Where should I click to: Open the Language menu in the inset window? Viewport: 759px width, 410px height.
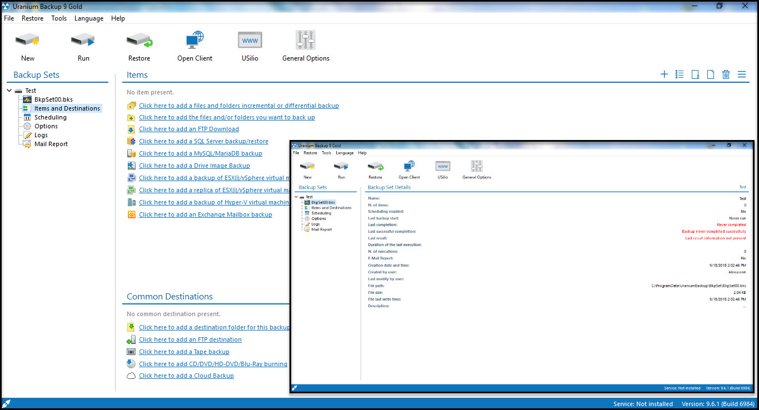click(x=344, y=153)
